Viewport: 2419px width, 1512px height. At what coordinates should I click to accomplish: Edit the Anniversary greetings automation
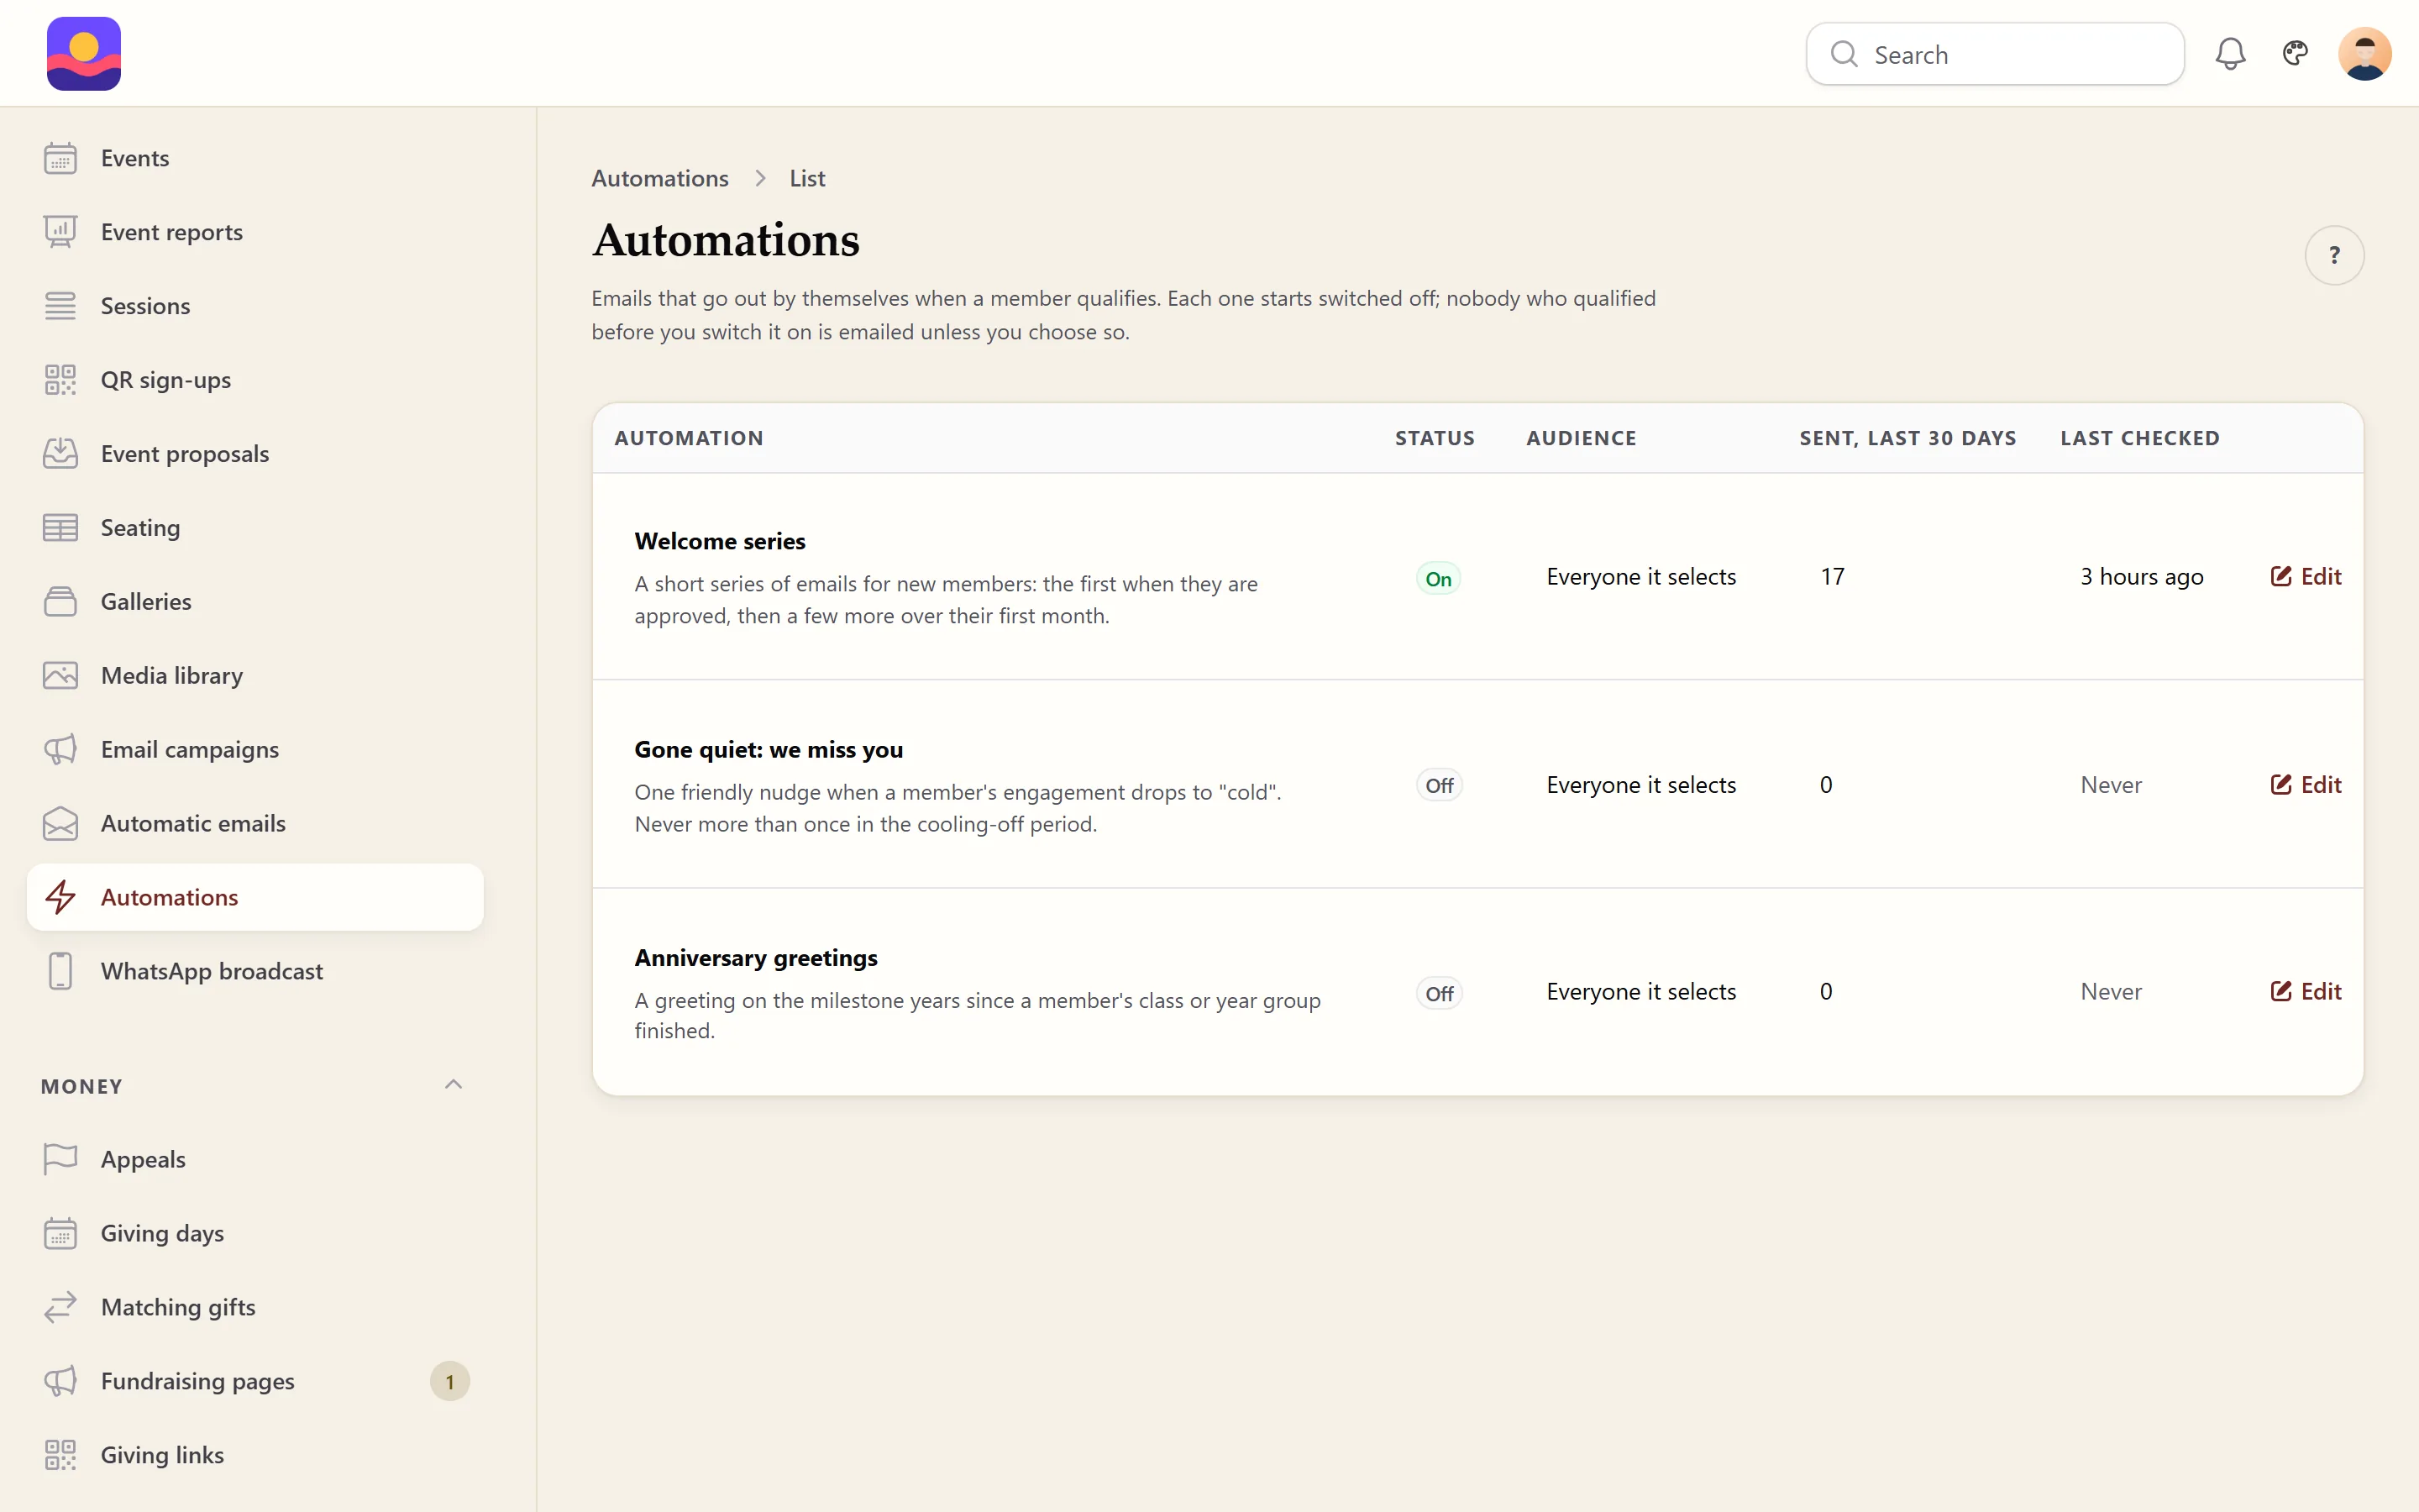pyautogui.click(x=2305, y=992)
